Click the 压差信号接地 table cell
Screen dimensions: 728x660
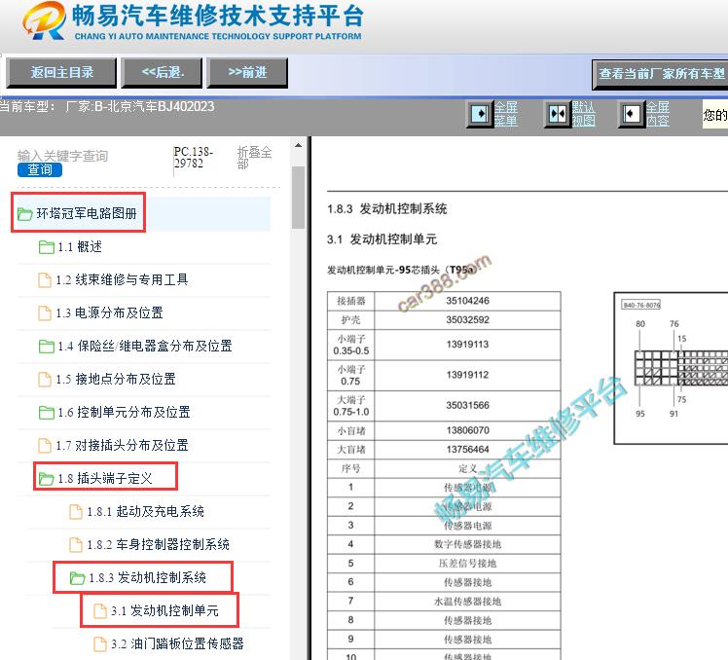point(467,564)
